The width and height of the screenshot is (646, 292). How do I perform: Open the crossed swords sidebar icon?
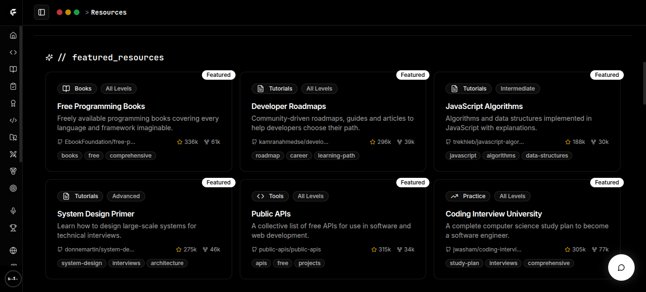pyautogui.click(x=13, y=154)
